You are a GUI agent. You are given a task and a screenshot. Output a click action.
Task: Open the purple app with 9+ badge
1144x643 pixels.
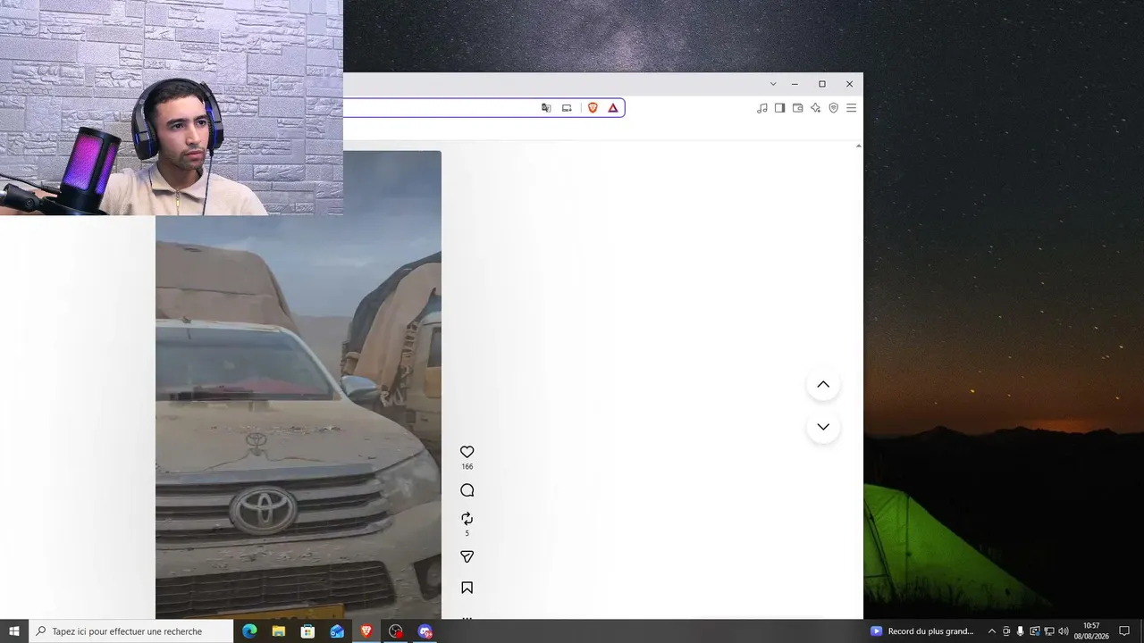(x=425, y=631)
